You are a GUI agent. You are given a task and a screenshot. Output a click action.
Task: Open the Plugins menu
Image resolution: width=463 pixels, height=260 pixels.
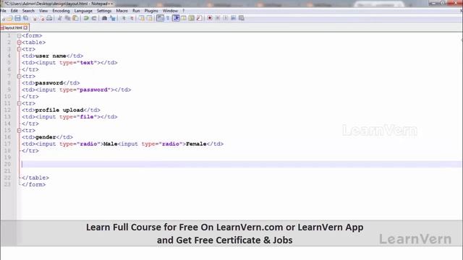151,11
